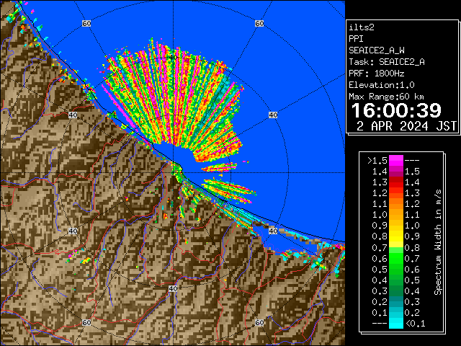Click the <0.1 label in the legend
The height and width of the screenshot is (346, 461).
click(416, 324)
